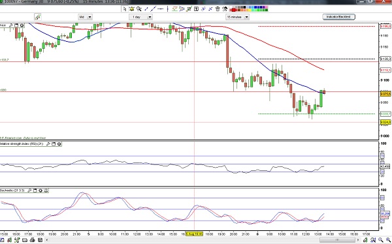
Task: Click the object eraser brush icon
Action: click(x=225, y=9)
